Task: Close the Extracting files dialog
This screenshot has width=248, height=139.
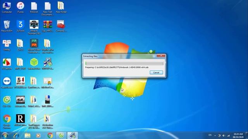Action: [x=161, y=56]
